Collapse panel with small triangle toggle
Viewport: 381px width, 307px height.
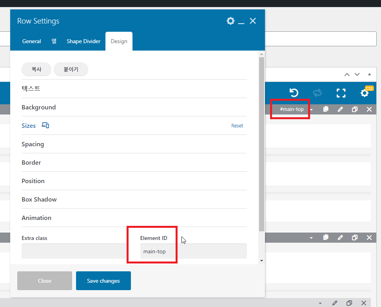tap(369, 74)
